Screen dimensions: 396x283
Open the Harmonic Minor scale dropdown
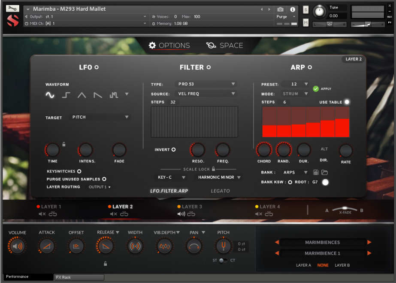[x=219, y=177]
